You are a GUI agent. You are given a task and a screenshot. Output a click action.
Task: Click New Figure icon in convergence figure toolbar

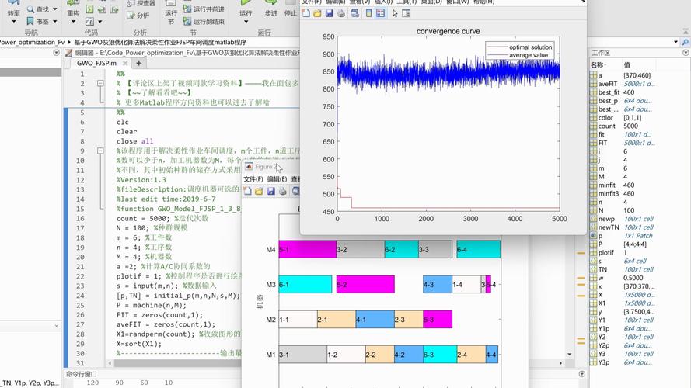point(306,13)
